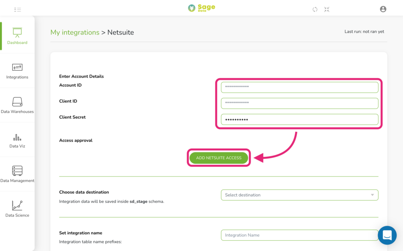Screen dimensions: 403x251
Task: Open the Data Viz bar chart icon
Action: point(17,137)
